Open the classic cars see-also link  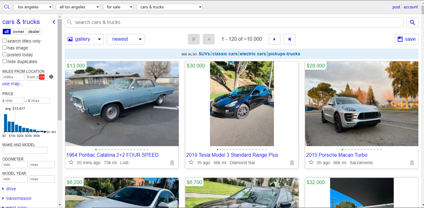[225, 54]
